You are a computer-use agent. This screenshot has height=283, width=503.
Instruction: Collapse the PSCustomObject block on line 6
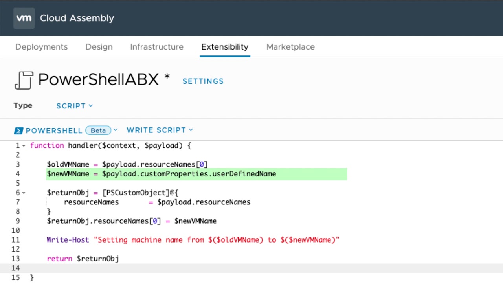(24, 193)
